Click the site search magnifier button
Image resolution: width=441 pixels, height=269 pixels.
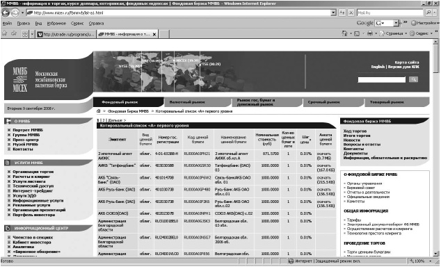[413, 79]
